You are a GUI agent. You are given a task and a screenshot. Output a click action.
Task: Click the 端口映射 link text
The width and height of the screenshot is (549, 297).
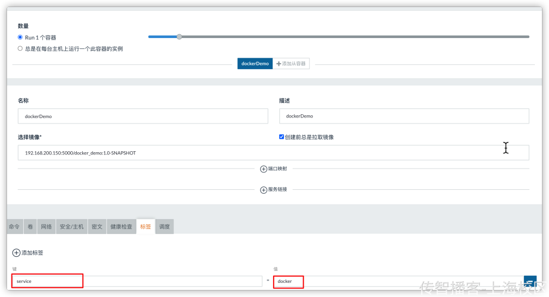pyautogui.click(x=277, y=169)
